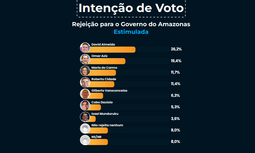This screenshot has width=255, height=153.
Task: Click David Almeida's avatar photo
Action: coord(85,47)
